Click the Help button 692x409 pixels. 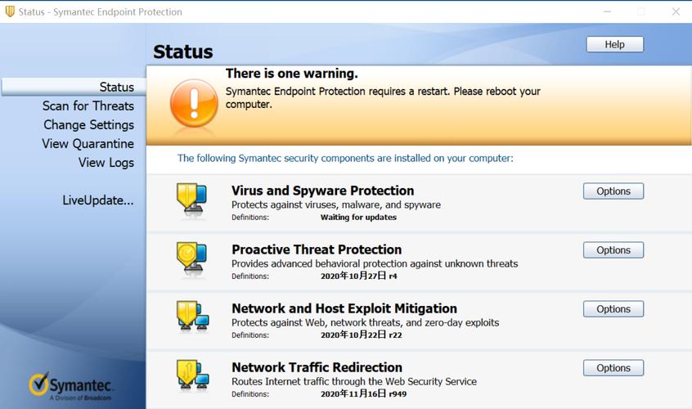point(614,44)
